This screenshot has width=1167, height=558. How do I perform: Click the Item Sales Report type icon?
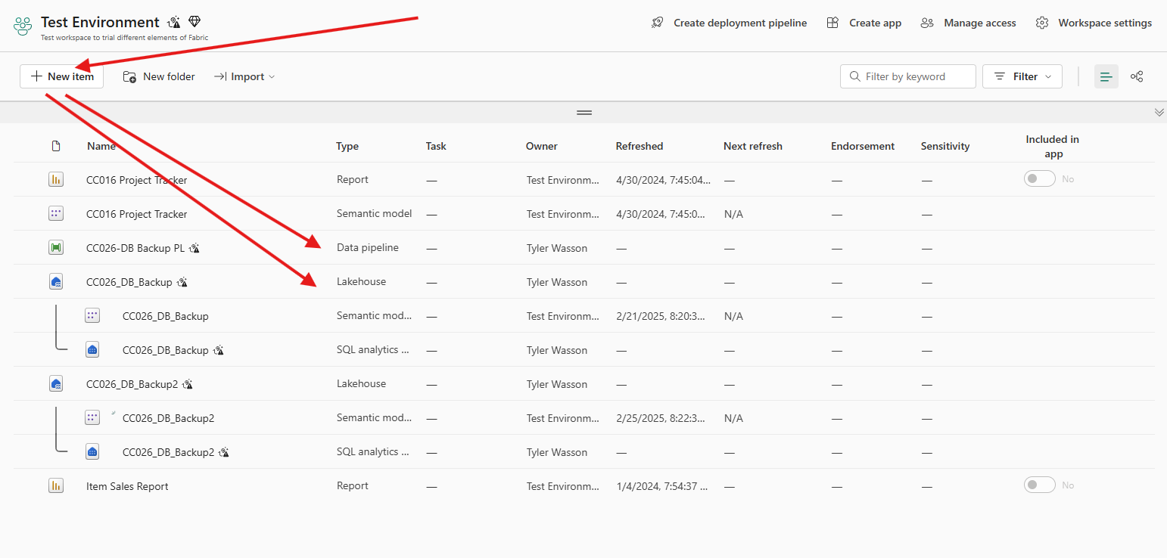[56, 485]
